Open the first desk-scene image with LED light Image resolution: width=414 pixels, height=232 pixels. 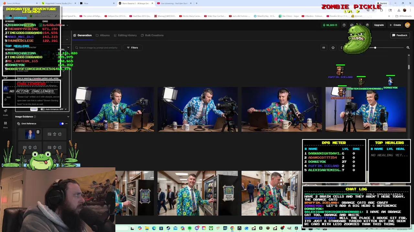tap(114, 109)
